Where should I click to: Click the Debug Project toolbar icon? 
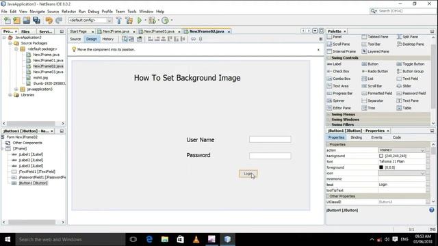152,20
